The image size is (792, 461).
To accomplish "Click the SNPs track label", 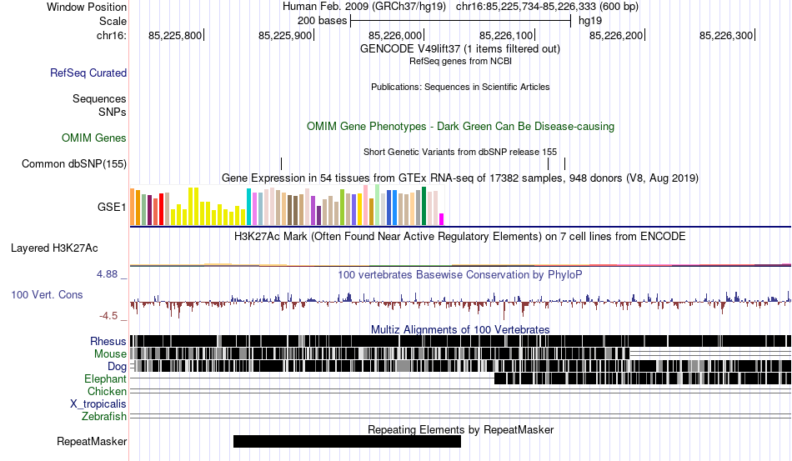I will tap(113, 112).
